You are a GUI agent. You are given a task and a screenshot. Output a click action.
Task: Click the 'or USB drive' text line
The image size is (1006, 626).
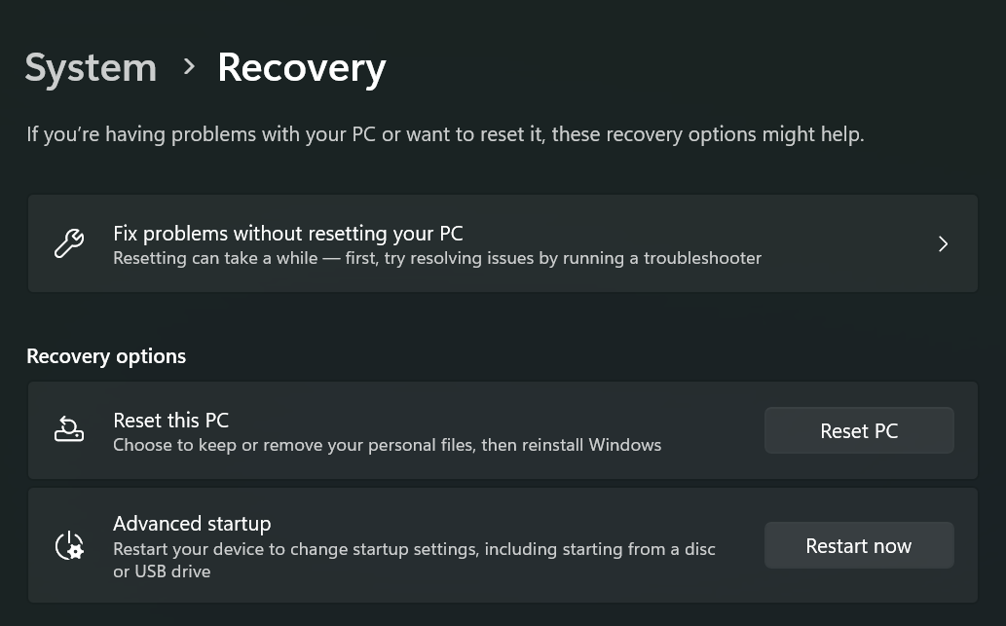pos(162,571)
